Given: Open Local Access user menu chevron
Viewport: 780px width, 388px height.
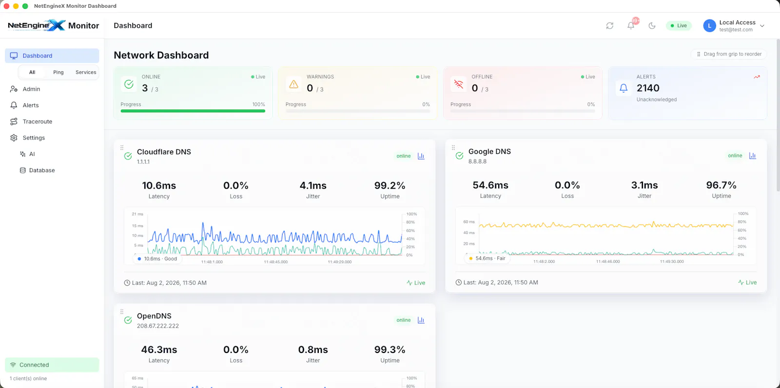Looking at the screenshot, I should click(x=762, y=26).
